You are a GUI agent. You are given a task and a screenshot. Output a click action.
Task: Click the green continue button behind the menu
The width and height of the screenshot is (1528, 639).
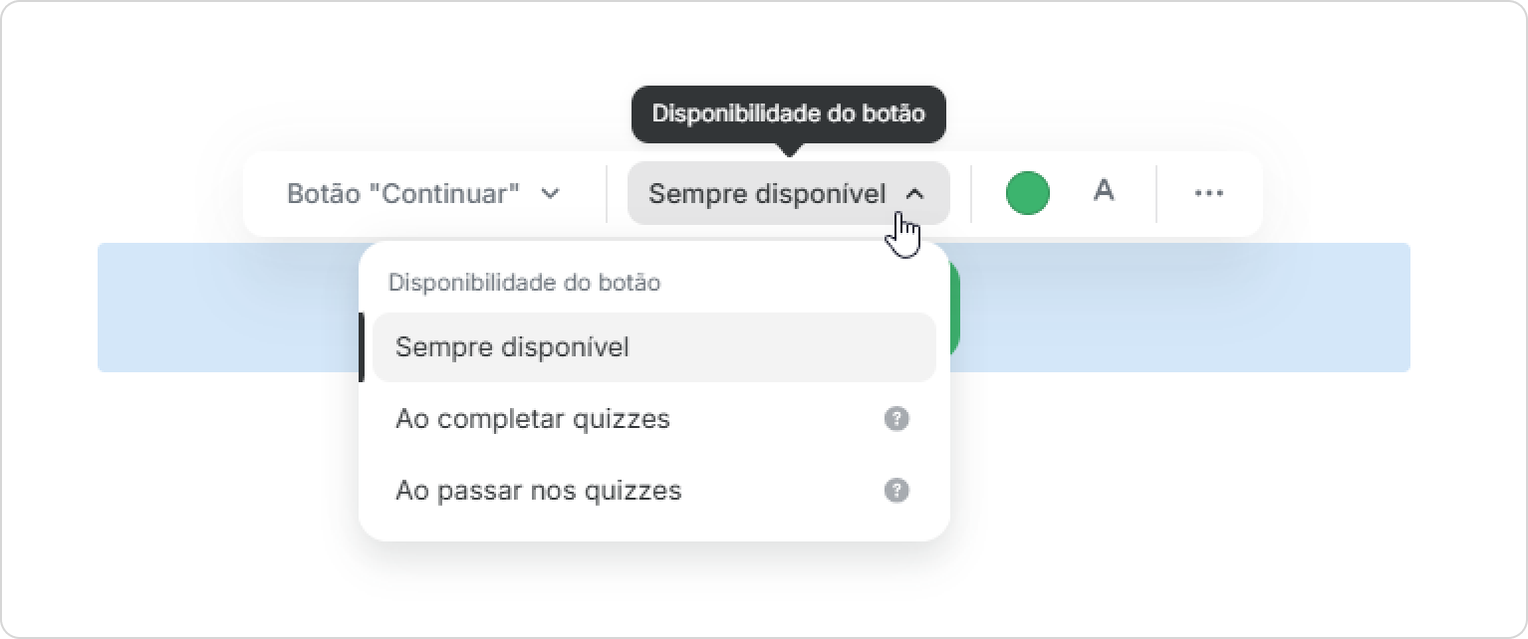point(955,307)
